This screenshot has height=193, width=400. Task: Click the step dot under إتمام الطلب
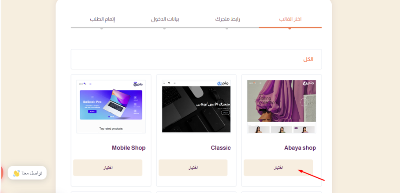tap(102, 28)
